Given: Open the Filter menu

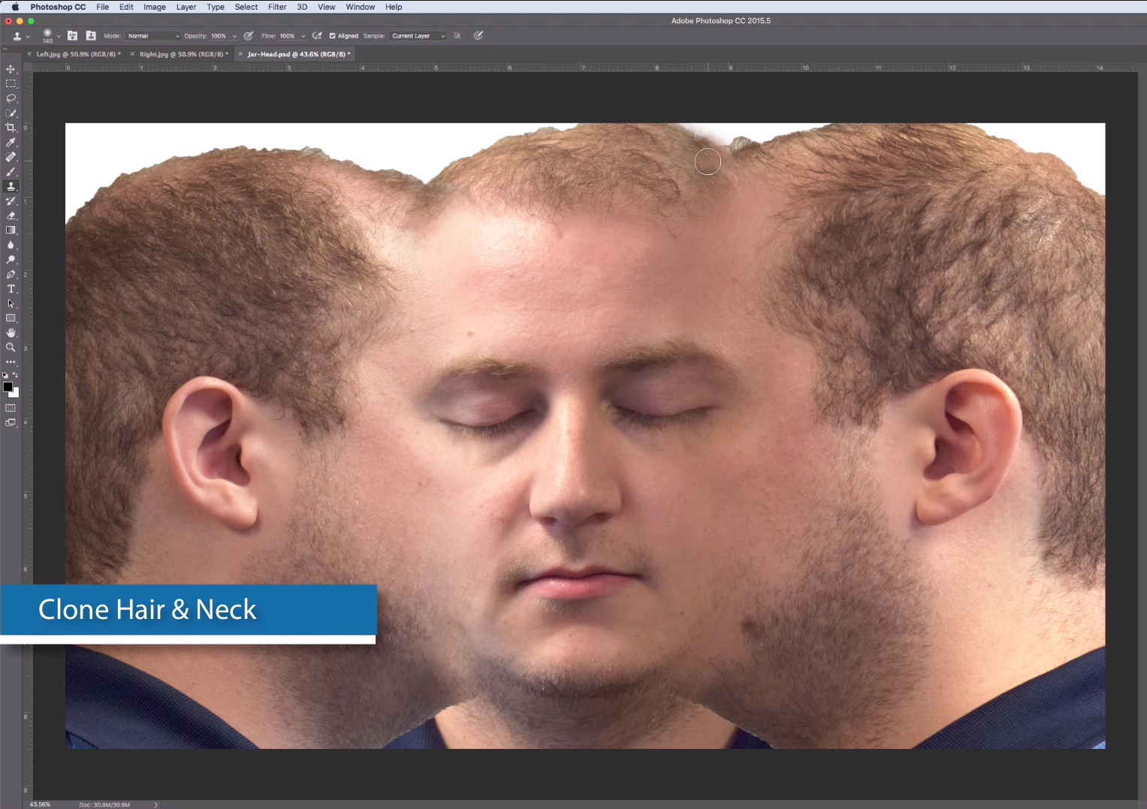Looking at the screenshot, I should coord(277,7).
